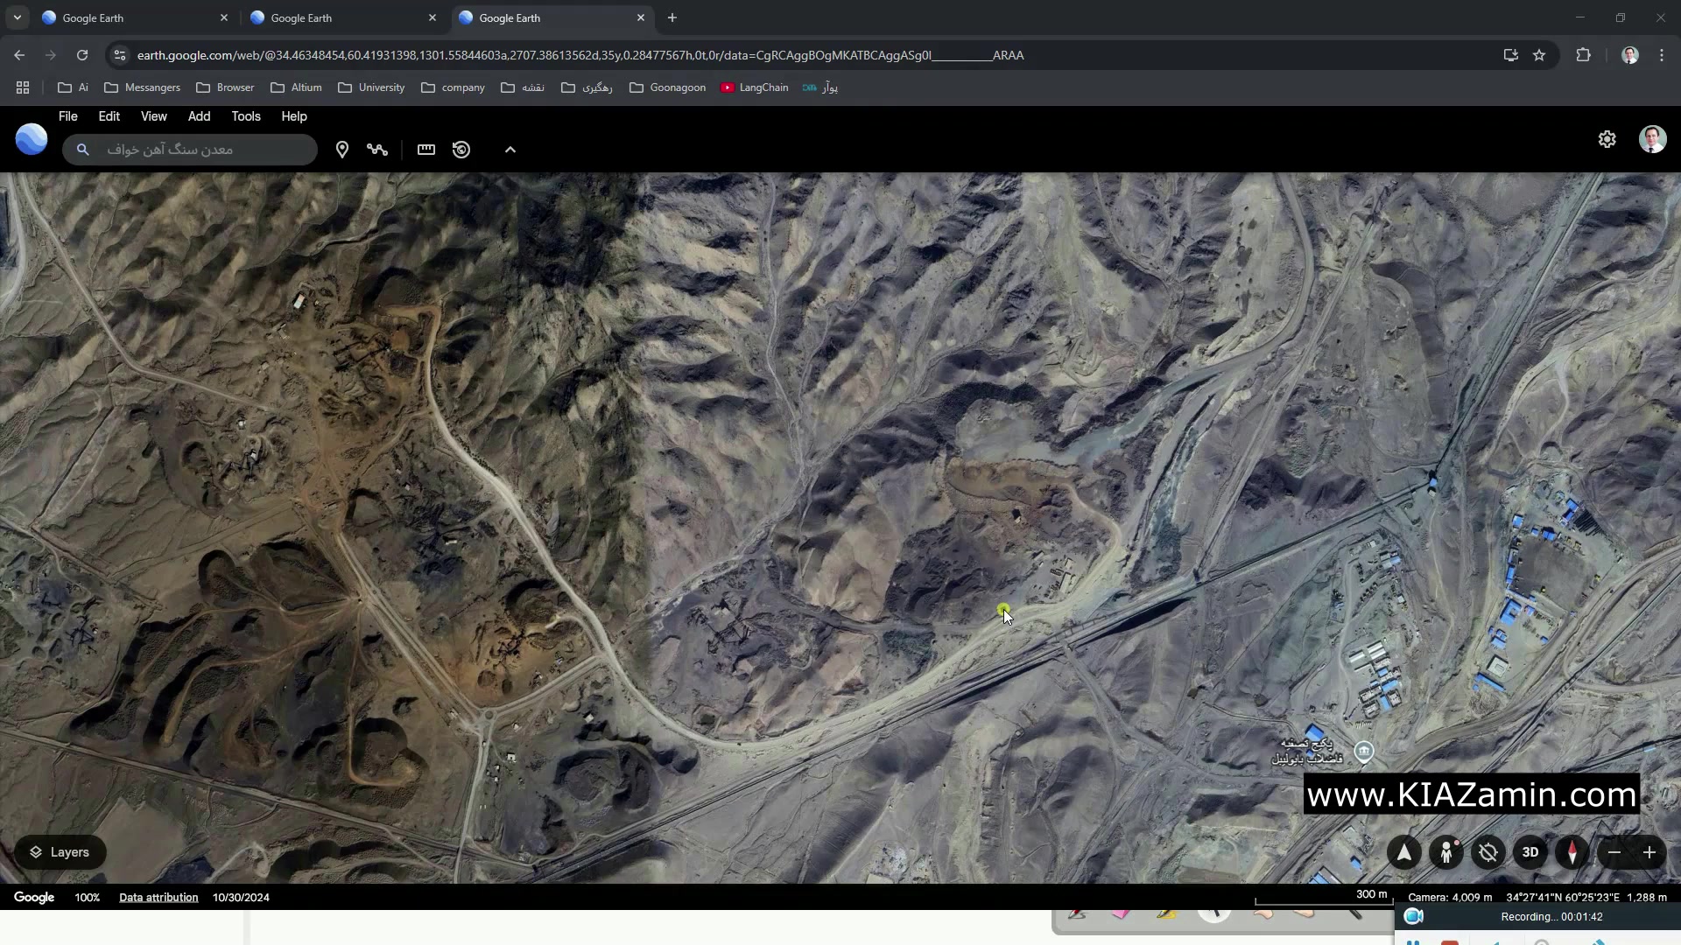This screenshot has width=1681, height=945.
Task: Collapse toolbar with the up chevron
Action: [510, 150]
